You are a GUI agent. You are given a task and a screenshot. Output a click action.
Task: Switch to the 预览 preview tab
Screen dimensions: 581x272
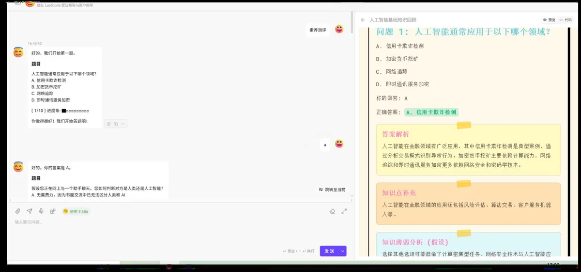pyautogui.click(x=549, y=20)
